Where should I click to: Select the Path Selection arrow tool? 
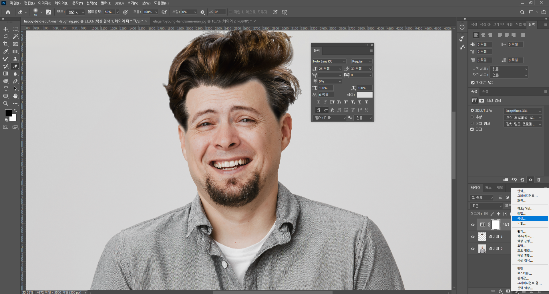[15, 89]
